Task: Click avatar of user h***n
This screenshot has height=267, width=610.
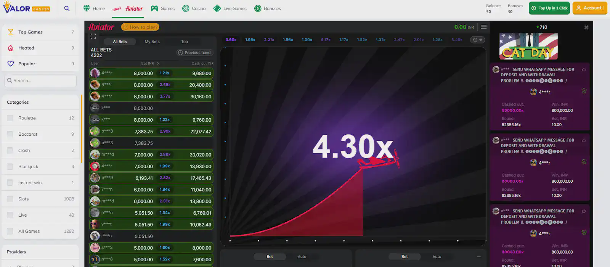Action: tap(95, 213)
